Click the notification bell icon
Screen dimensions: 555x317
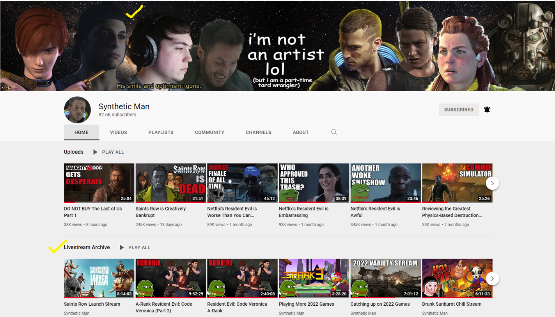click(x=487, y=110)
